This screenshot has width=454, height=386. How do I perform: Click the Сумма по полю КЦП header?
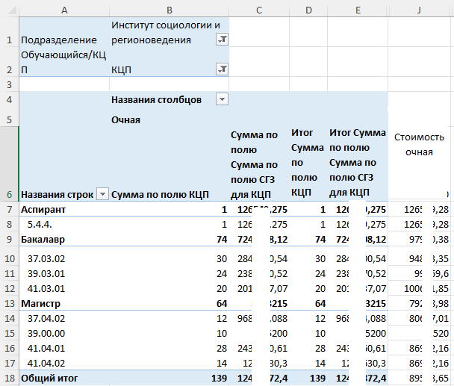[x=160, y=195]
